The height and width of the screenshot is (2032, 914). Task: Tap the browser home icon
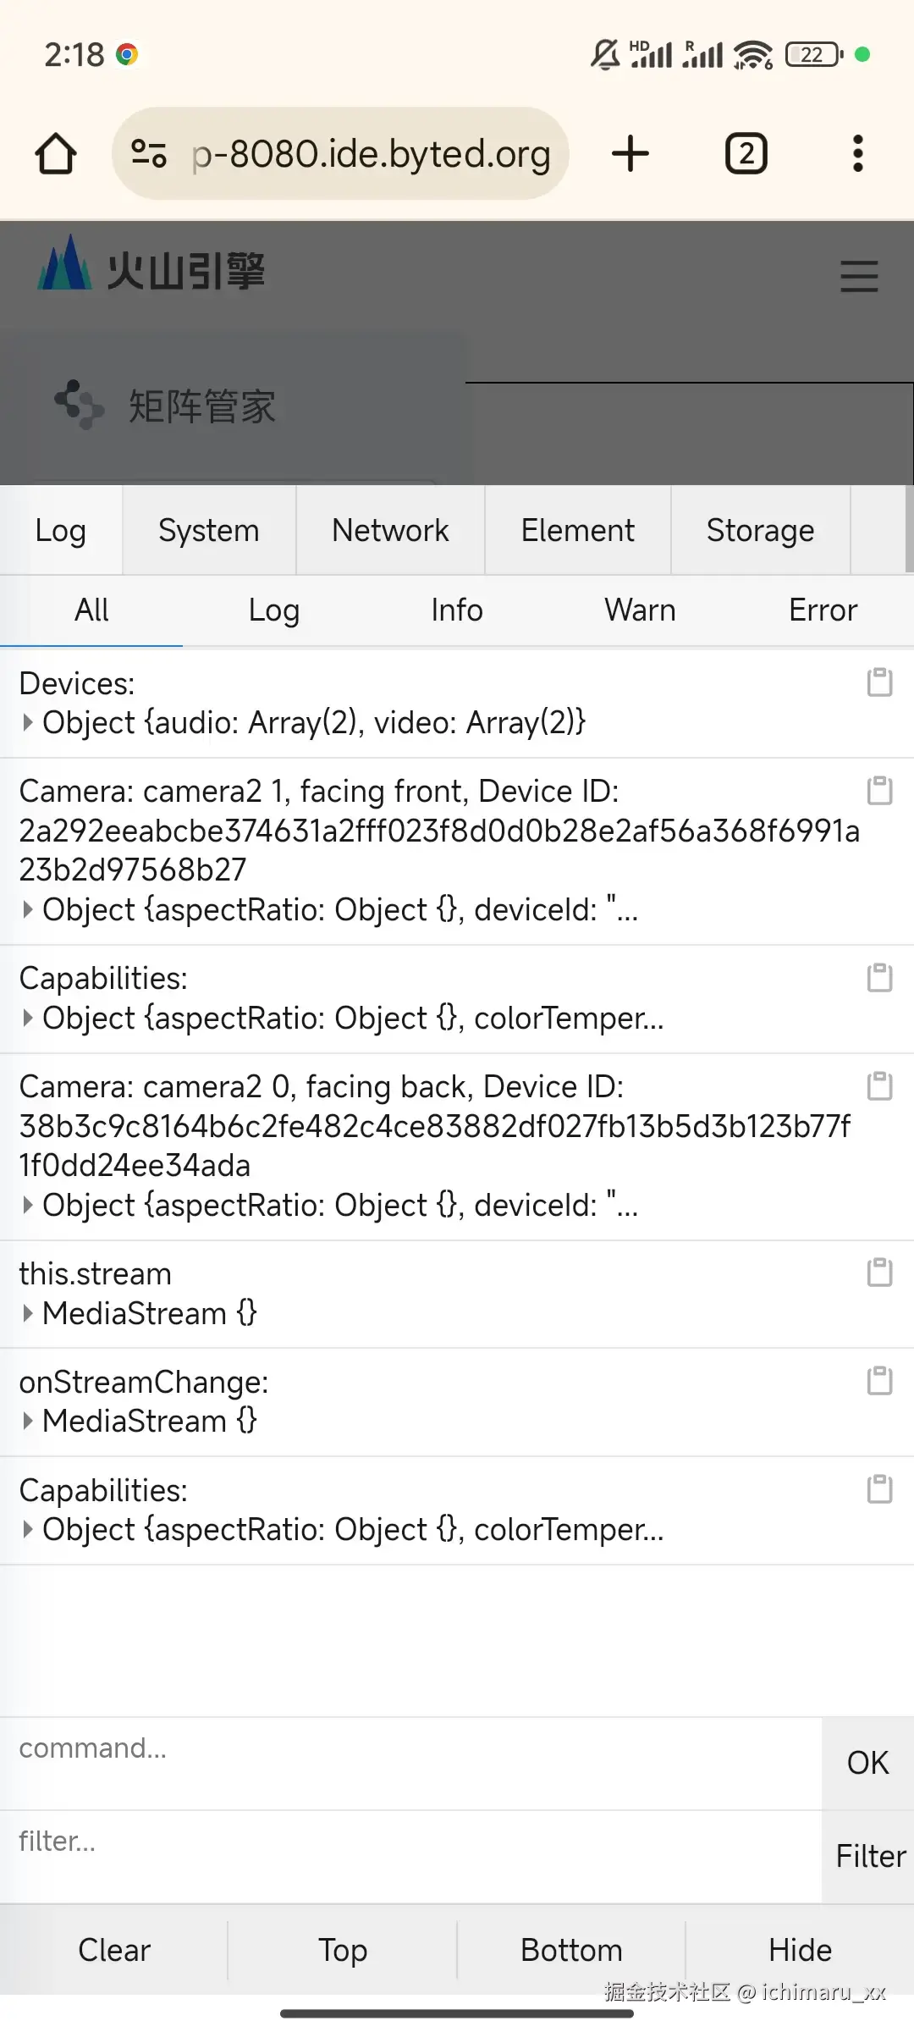click(56, 153)
